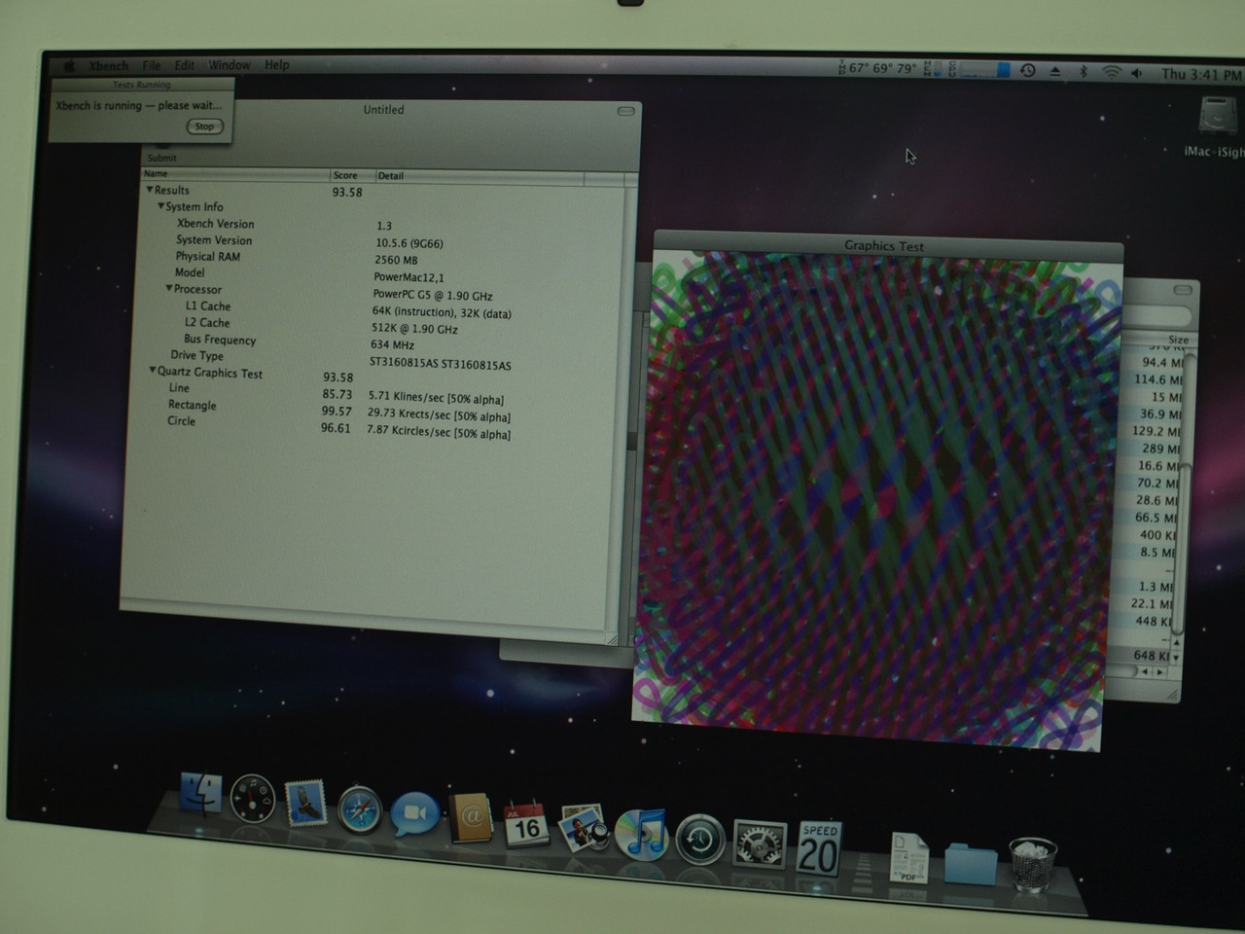
Task: Open the Help menu
Action: click(277, 65)
